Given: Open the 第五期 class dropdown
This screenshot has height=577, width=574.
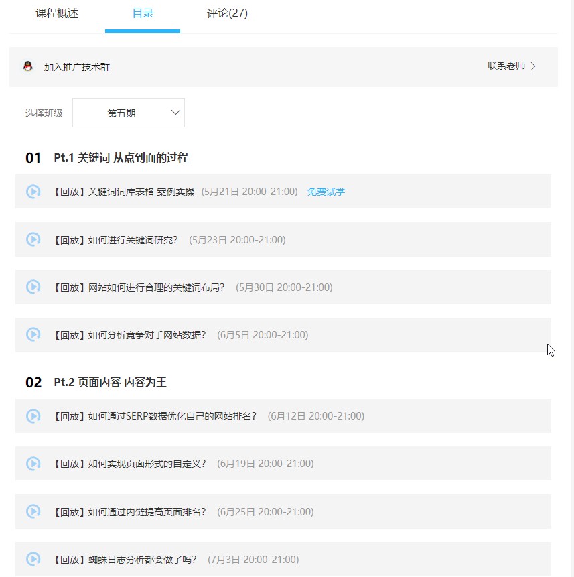Looking at the screenshot, I should tap(128, 113).
